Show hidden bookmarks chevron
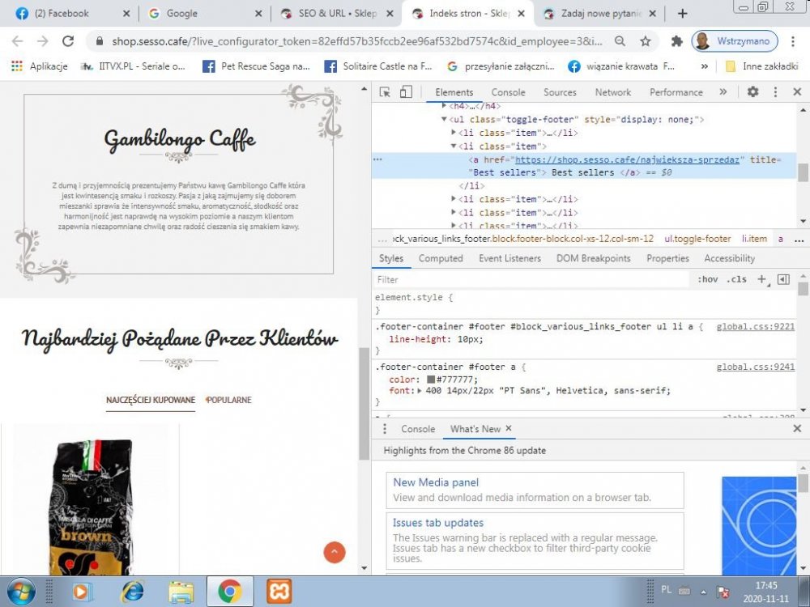Viewport: 810px width, 607px height. (705, 66)
